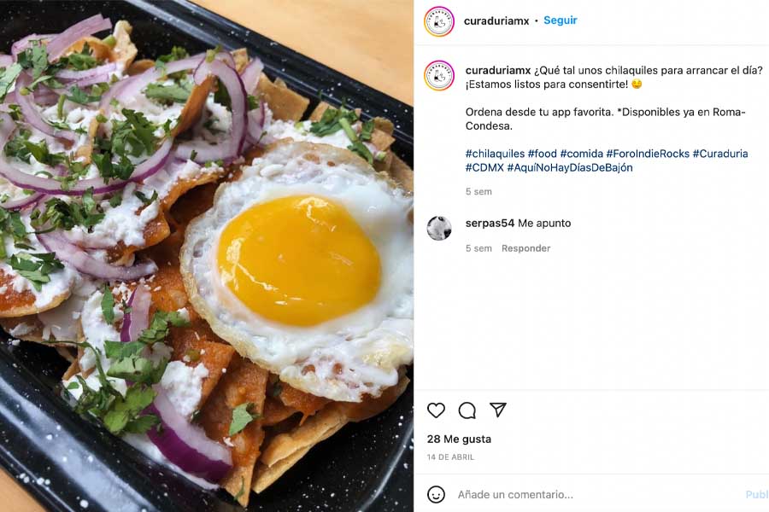Open comments via speech bubble icon
The image size is (769, 512).
coord(467,410)
